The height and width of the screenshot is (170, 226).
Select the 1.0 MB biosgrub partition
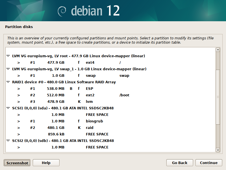tap(71, 121)
